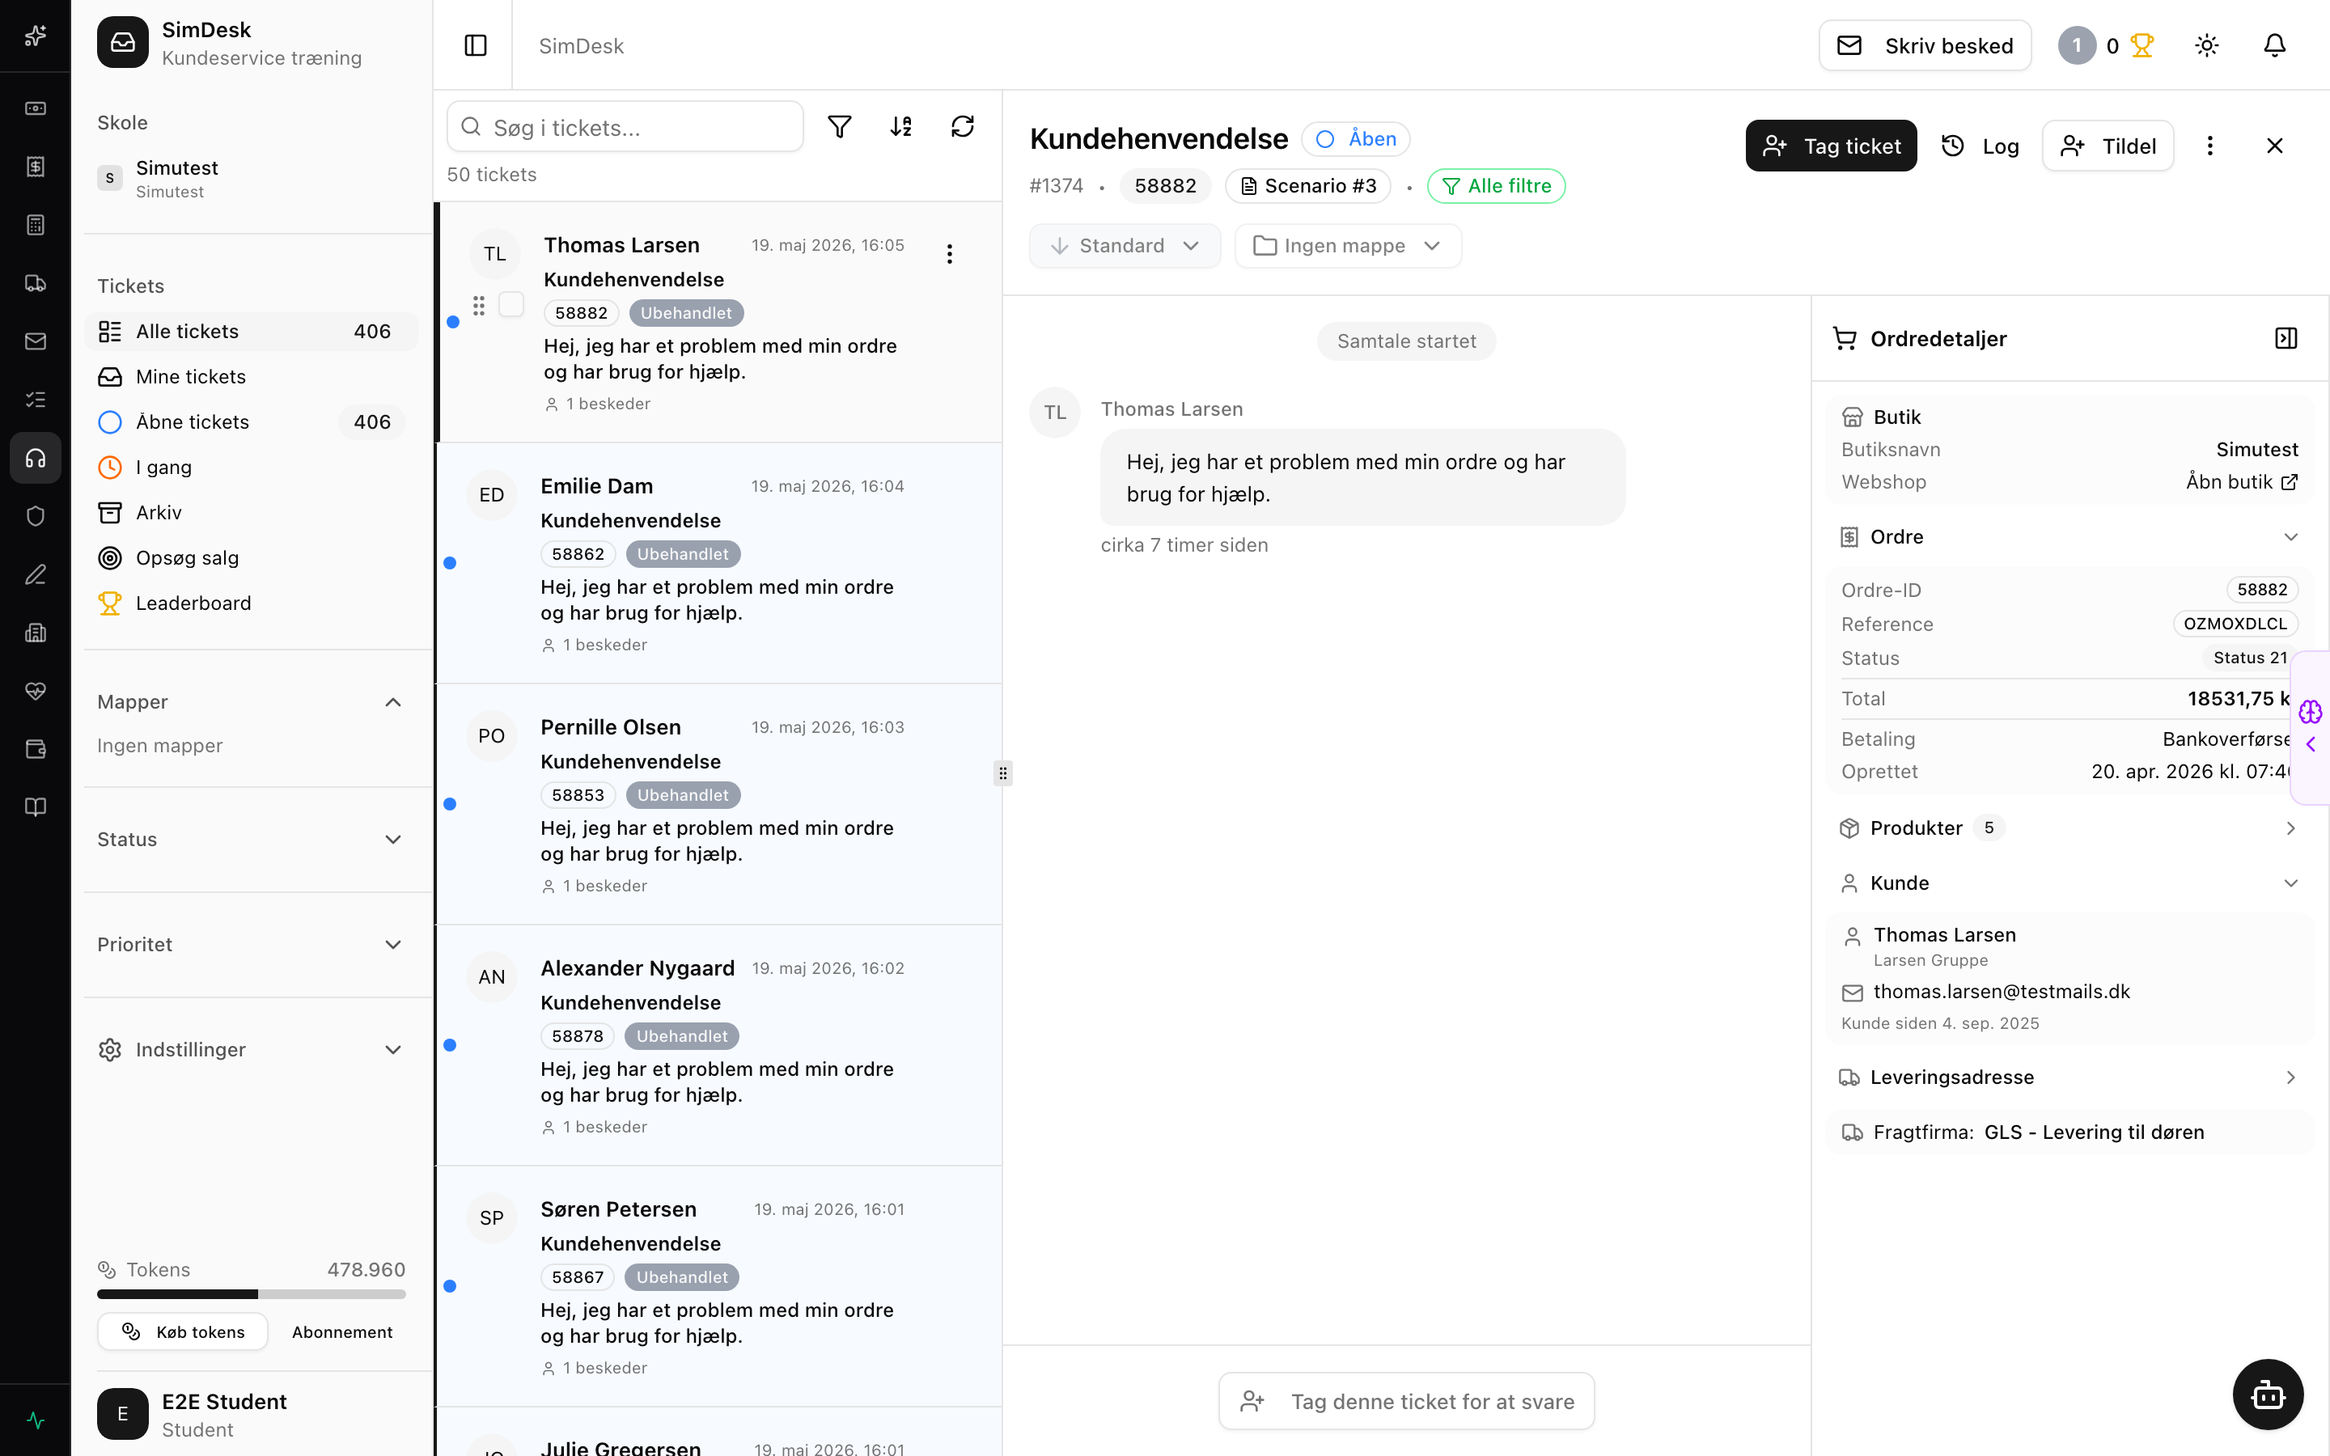2330x1456 pixels.
Task: Open the Abonnement link
Action: (x=341, y=1331)
